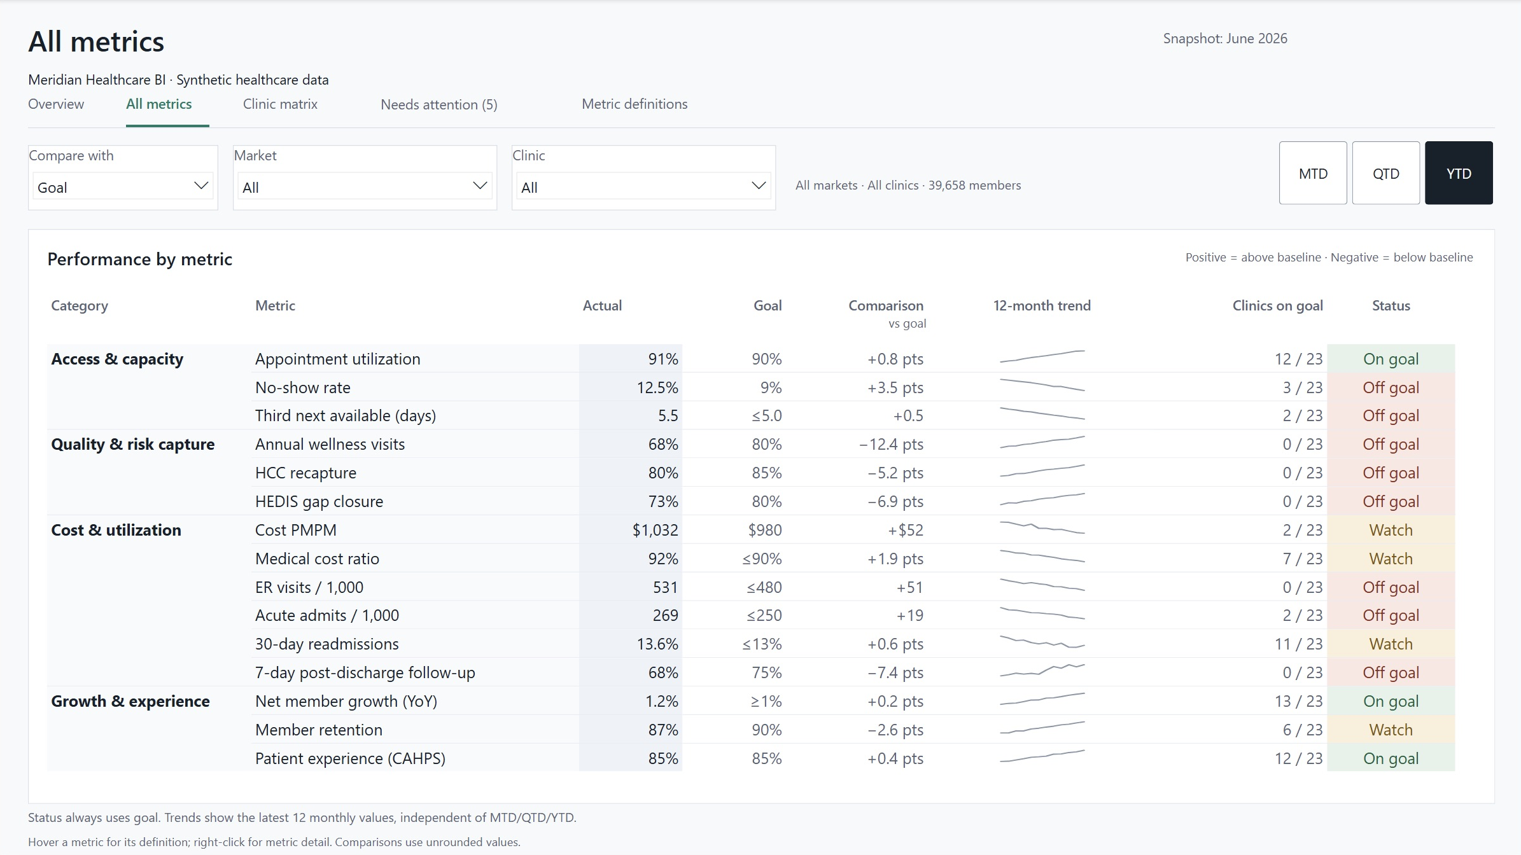Viewport: 1521px width, 855px height.
Task: Click the Appointment utilization trend sparkline
Action: [1042, 356]
